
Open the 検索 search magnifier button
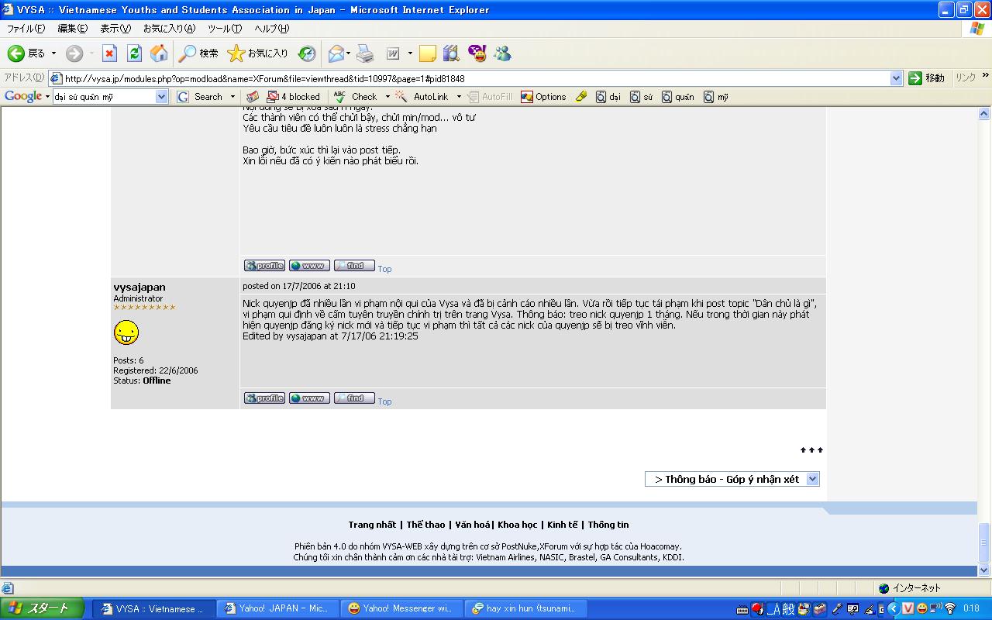(x=198, y=53)
